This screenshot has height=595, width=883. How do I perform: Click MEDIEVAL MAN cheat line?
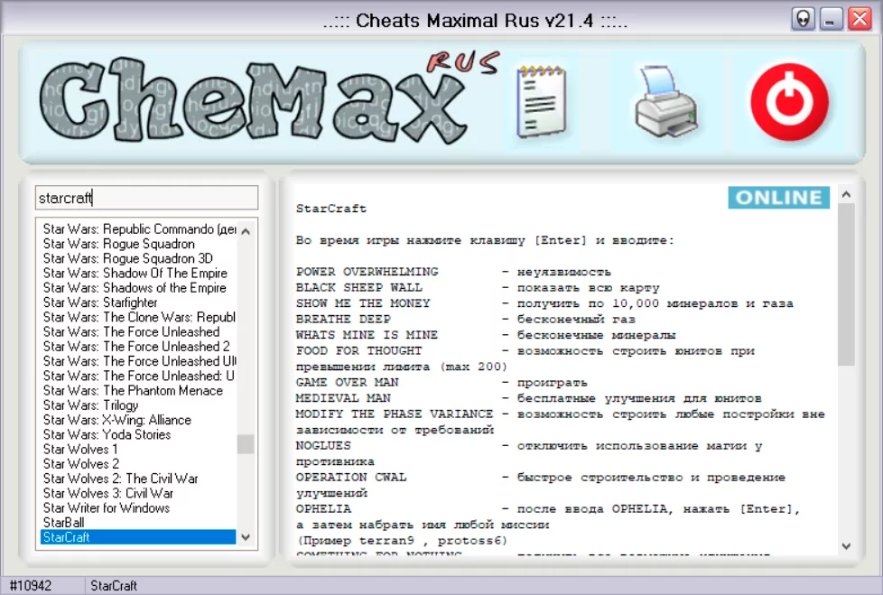pos(529,398)
